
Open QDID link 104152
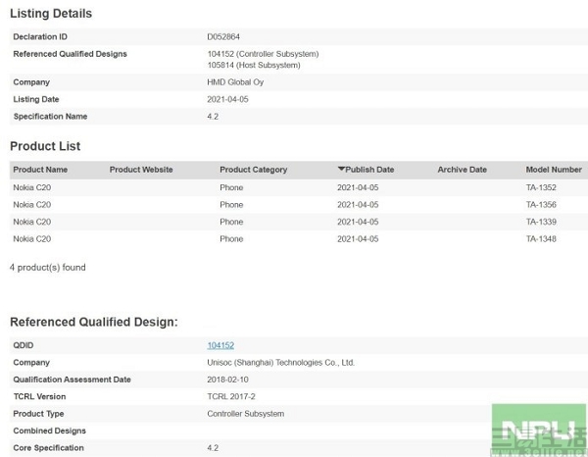click(220, 345)
